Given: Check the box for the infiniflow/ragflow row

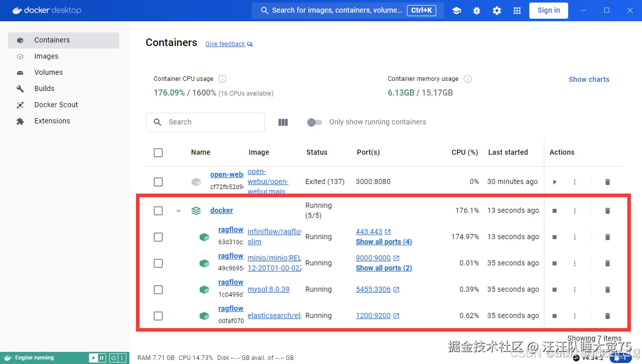Looking at the screenshot, I should tap(158, 237).
